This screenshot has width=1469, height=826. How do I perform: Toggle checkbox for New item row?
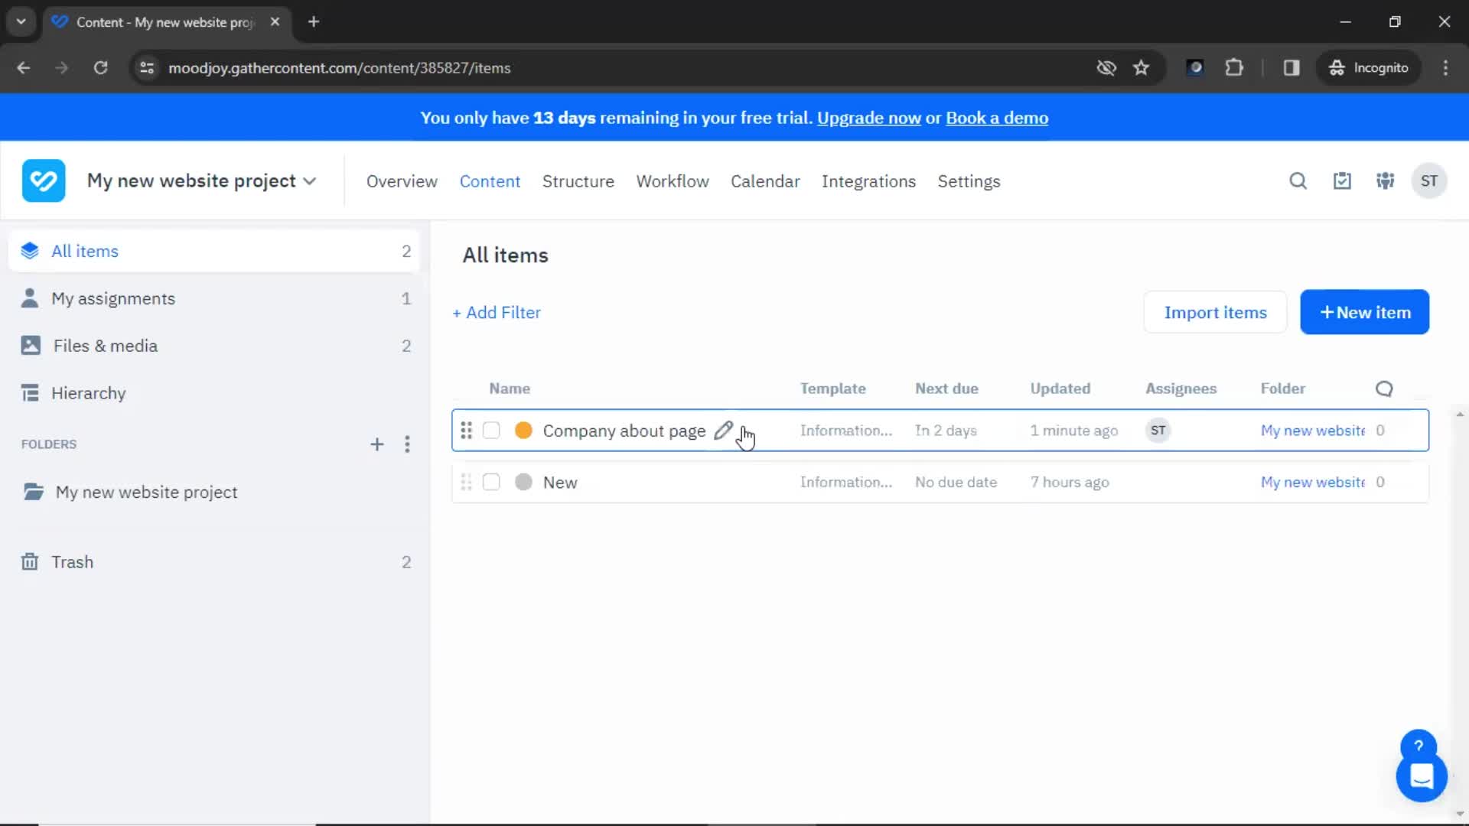tap(490, 482)
